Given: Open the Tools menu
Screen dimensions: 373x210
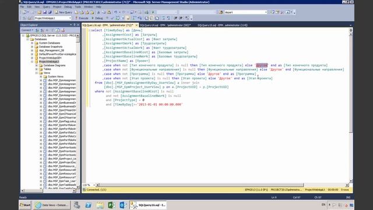Looking at the screenshot, I should 78,7.
